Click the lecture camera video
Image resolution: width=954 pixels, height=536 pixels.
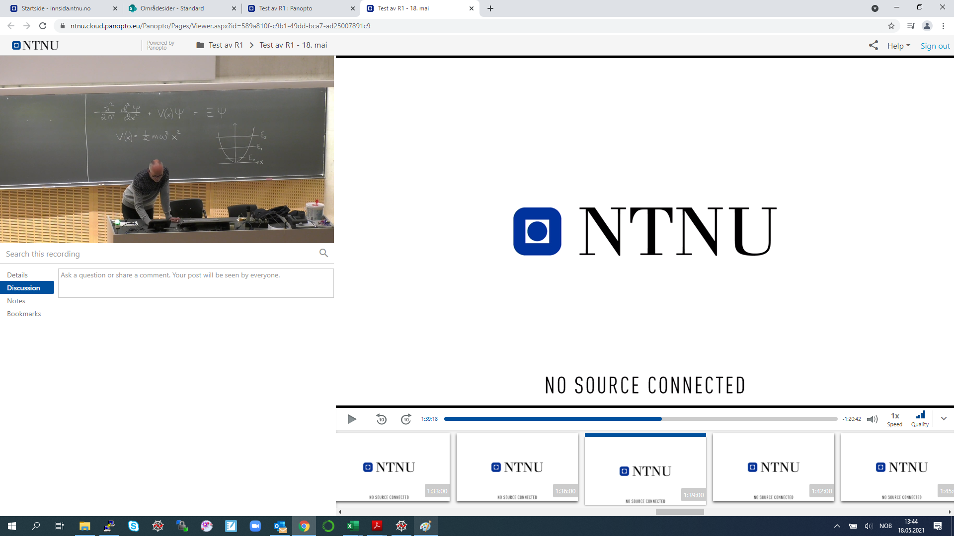pos(167,149)
